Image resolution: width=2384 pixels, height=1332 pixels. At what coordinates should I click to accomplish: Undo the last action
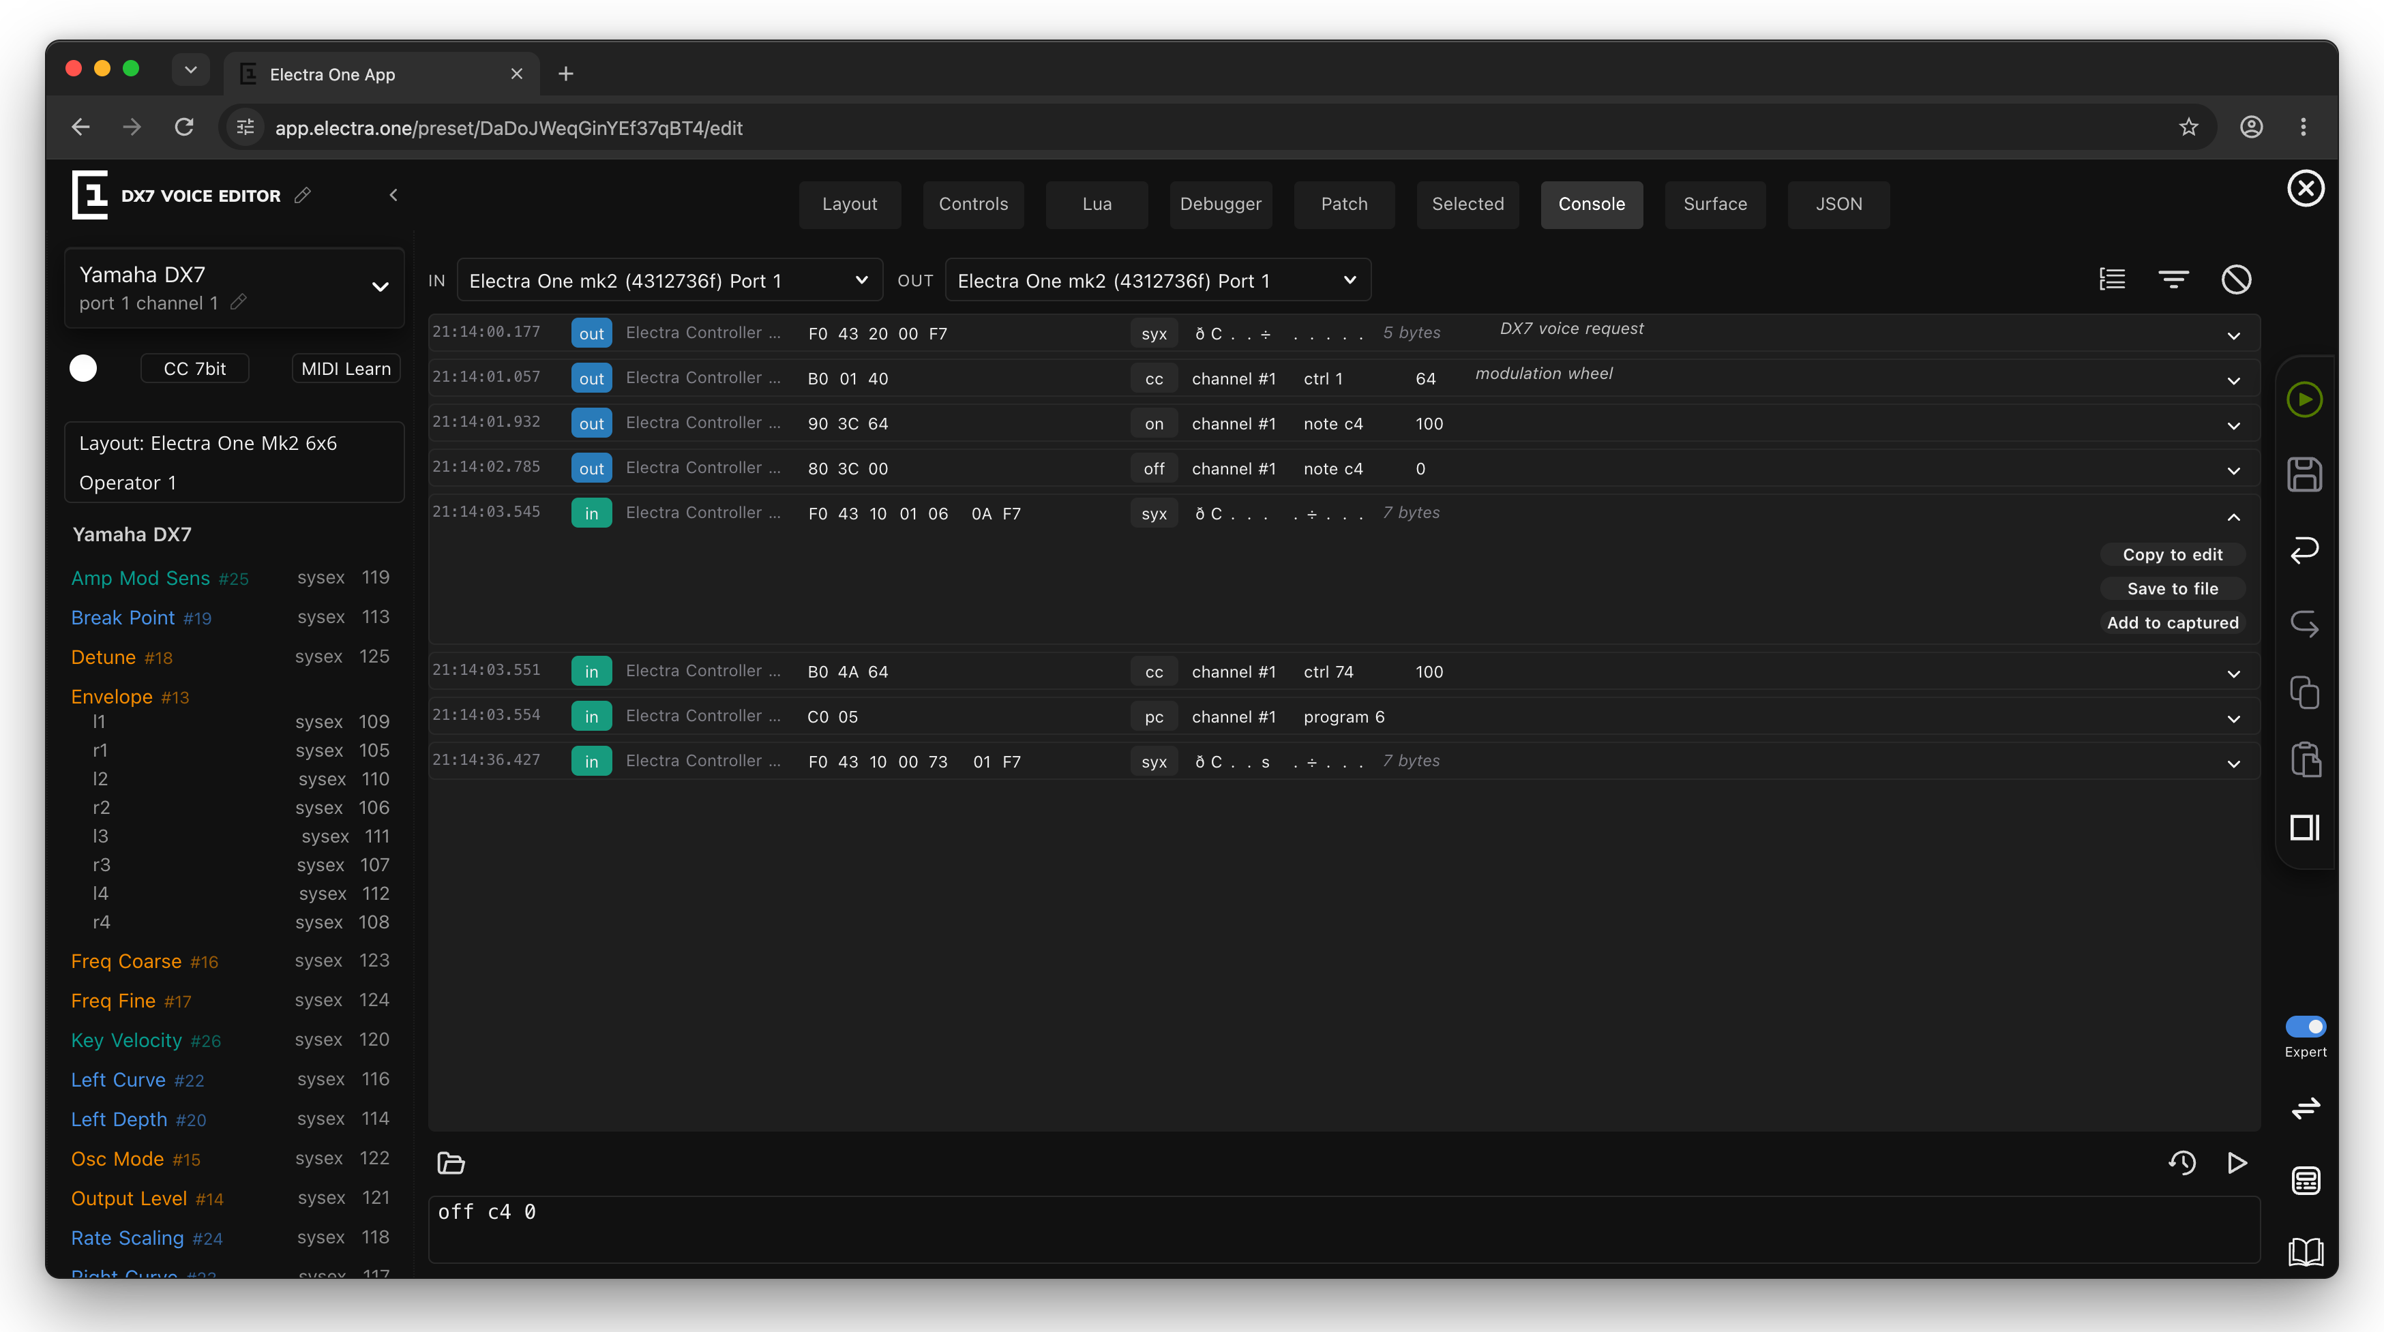[2304, 549]
